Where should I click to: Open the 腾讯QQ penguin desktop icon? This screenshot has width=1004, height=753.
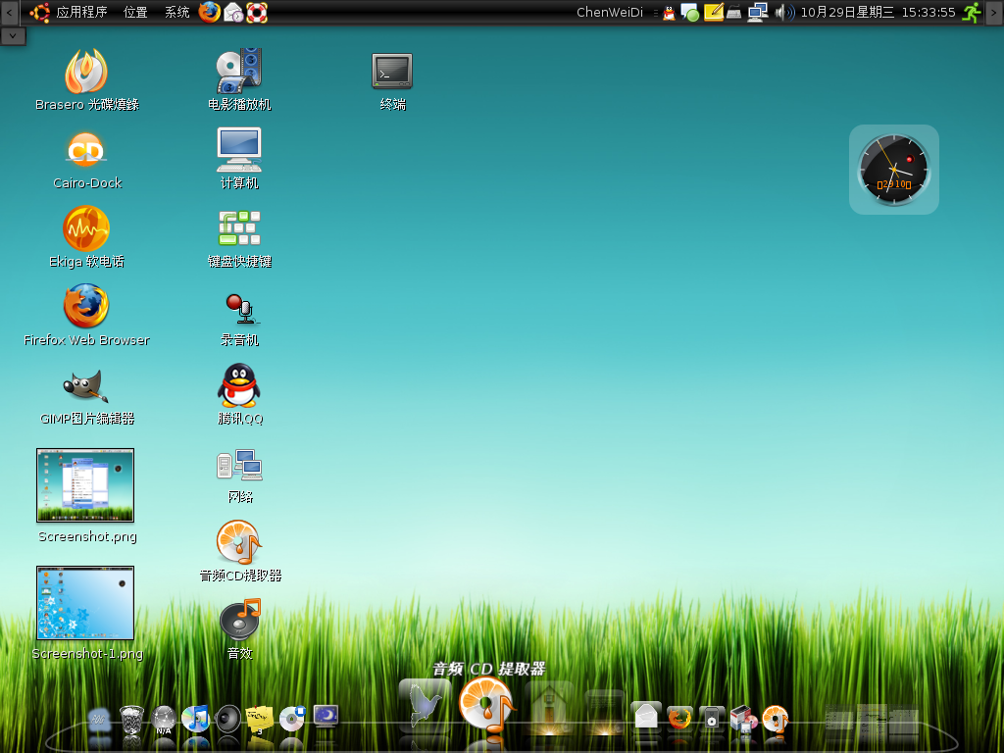239,385
